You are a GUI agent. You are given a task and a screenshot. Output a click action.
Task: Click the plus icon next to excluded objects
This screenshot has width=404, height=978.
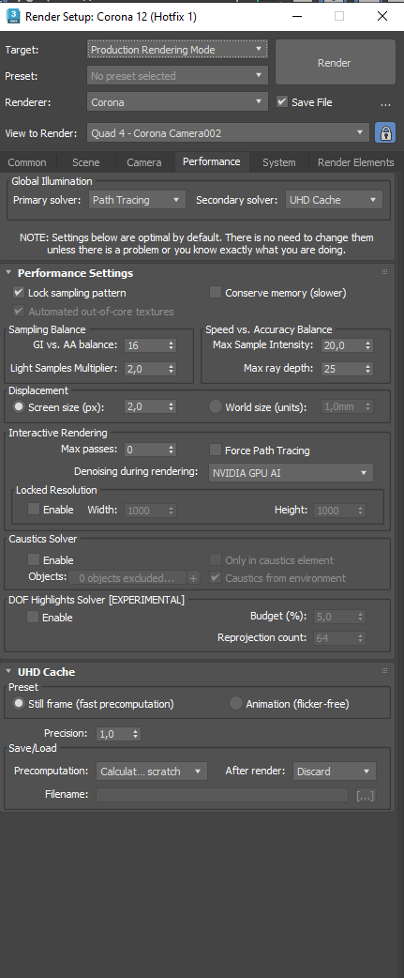[194, 577]
